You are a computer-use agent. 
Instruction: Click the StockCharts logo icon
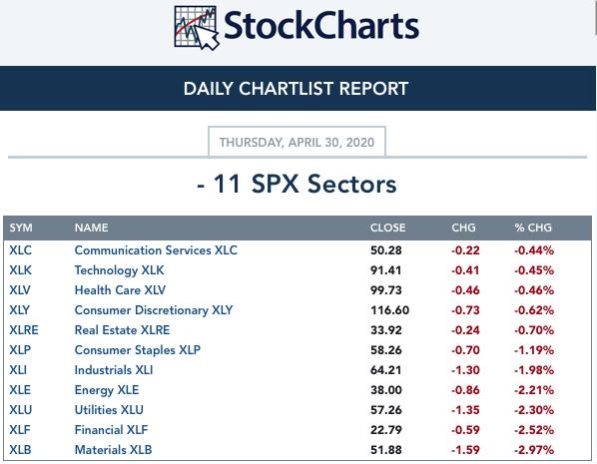tap(197, 28)
